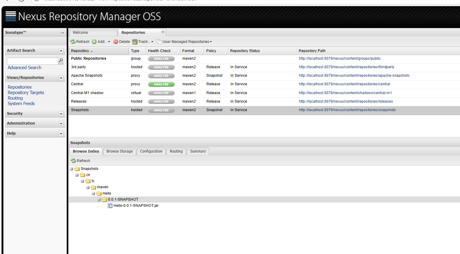
Task: Click the Repository Status column header
Action: (262, 51)
